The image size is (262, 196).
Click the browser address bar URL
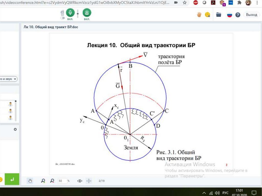point(84,3)
